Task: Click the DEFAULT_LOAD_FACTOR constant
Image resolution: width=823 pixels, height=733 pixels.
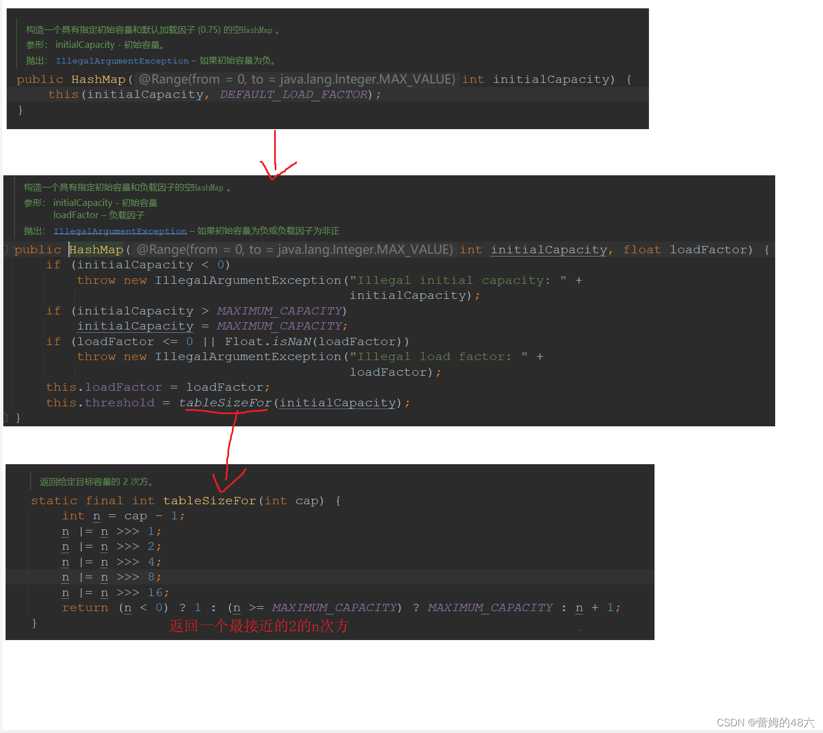Action: 294,95
